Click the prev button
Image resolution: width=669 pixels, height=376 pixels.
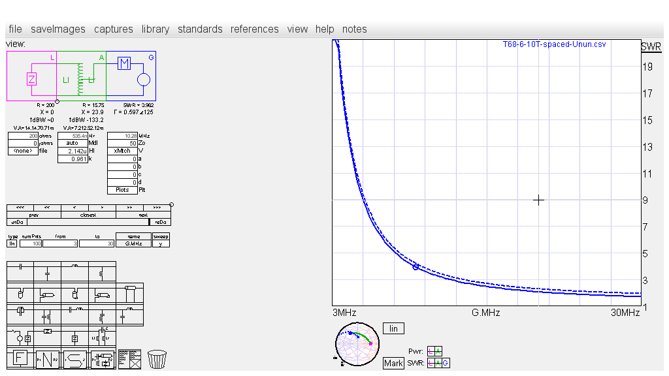34,215
